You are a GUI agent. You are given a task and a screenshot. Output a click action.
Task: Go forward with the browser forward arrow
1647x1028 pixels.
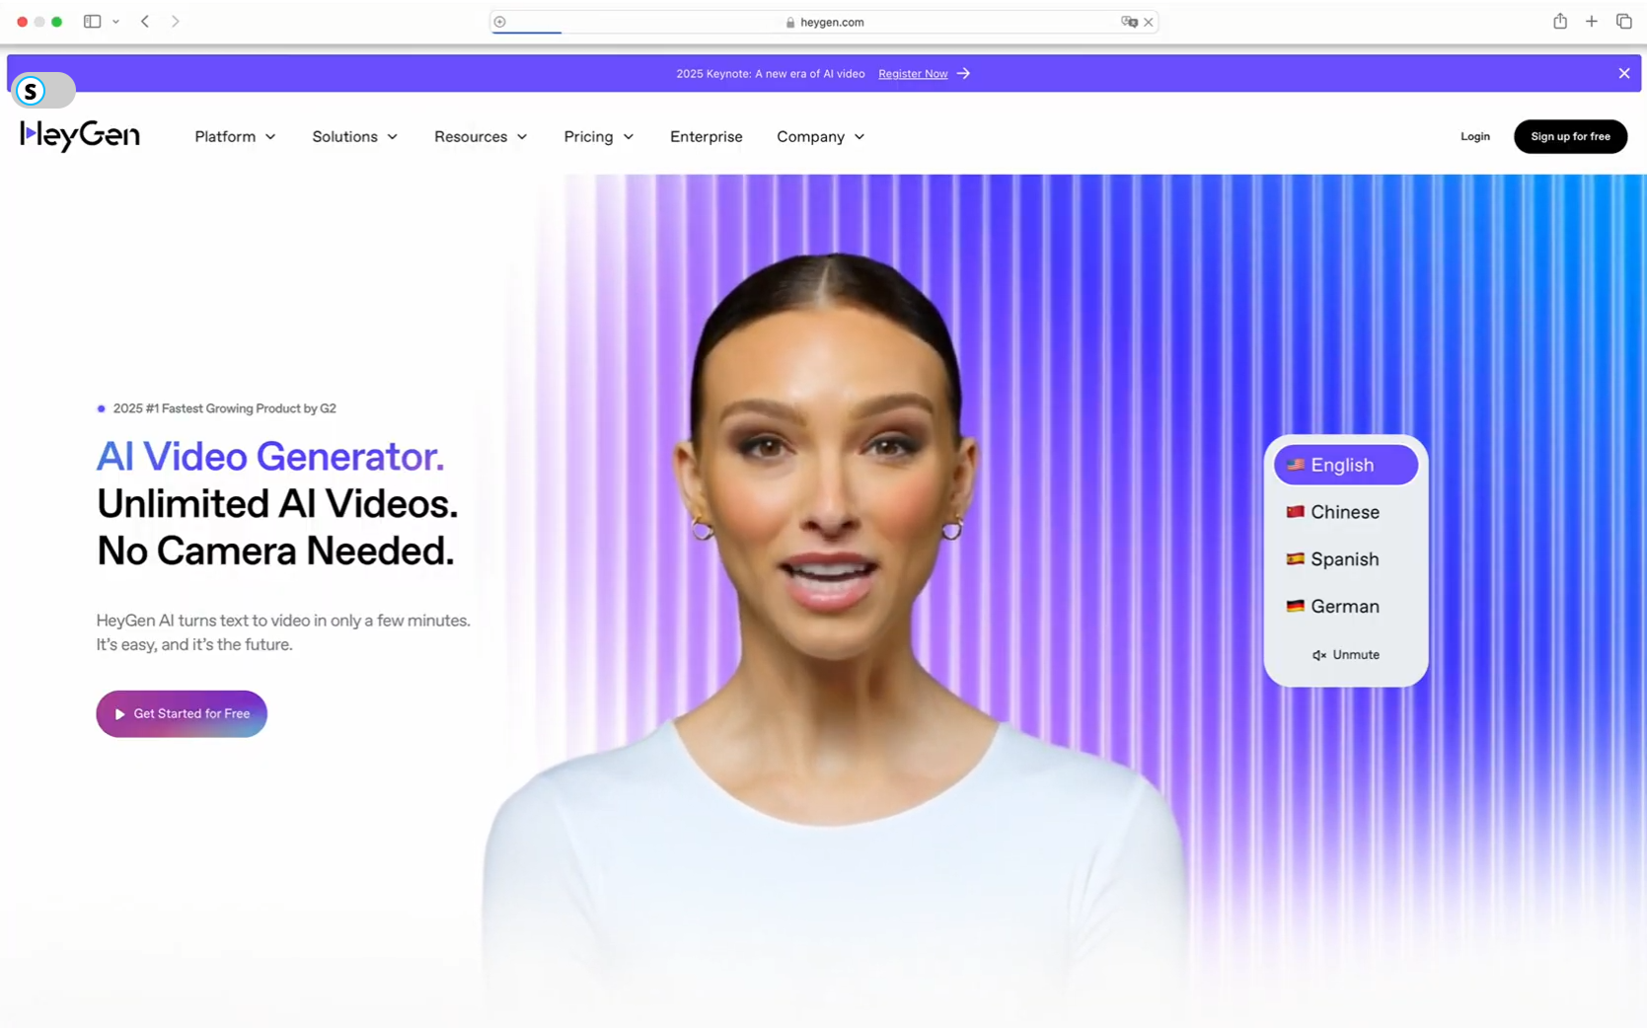click(x=176, y=21)
